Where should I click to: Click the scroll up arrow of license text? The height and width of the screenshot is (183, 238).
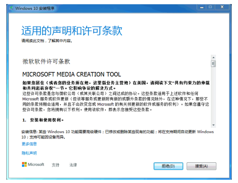213,57
